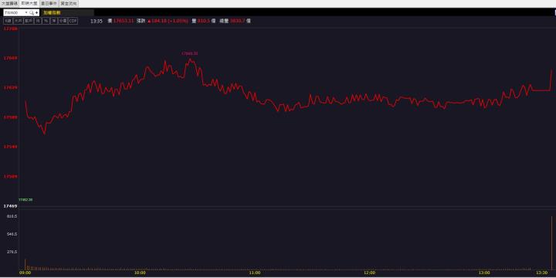Click the toolbar button just before CDP
Image resolution: width=556 pixels, height=278 pixels.
click(x=63, y=21)
